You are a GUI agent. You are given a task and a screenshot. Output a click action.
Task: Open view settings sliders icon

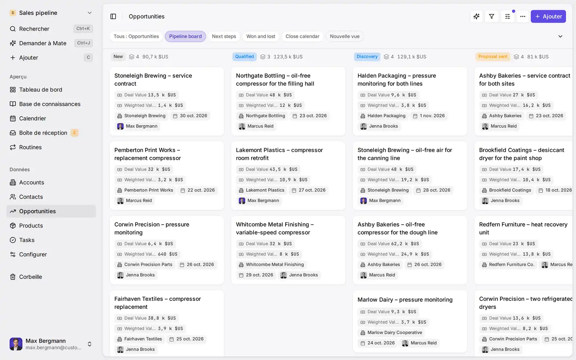(508, 17)
